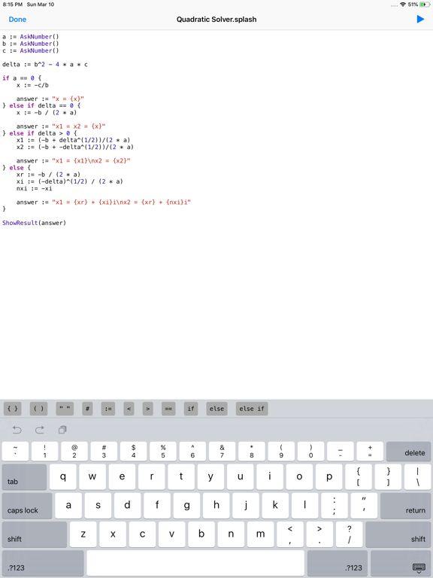The image size is (433, 578).
Task: Insert the 'if' keyword shortcut
Action: click(191, 409)
